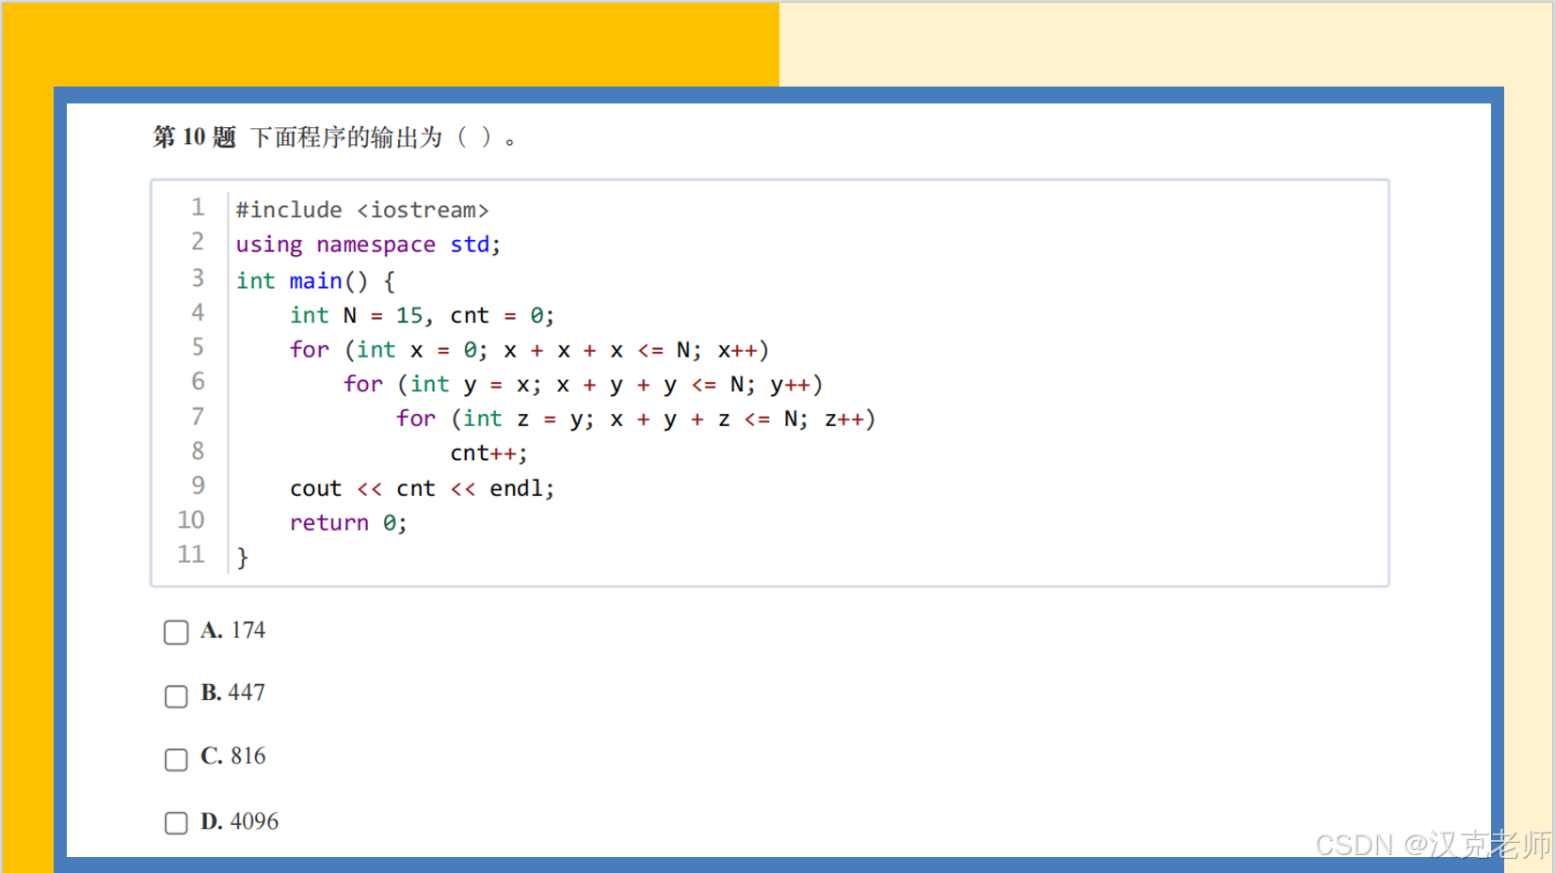Viewport: 1555px width, 873px height.
Task: Click the for loop line with "x++"
Action: [x=529, y=350]
